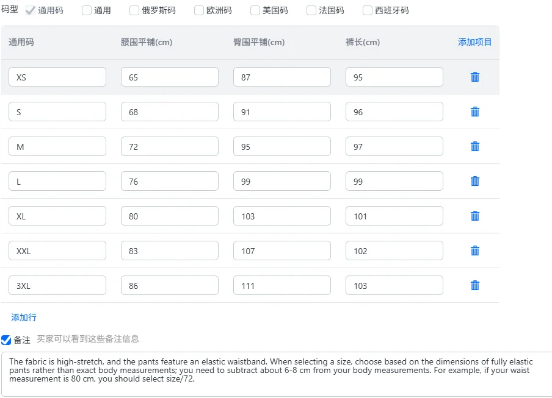
Task: Toggle the 法国码 checkbox
Action: (x=311, y=10)
